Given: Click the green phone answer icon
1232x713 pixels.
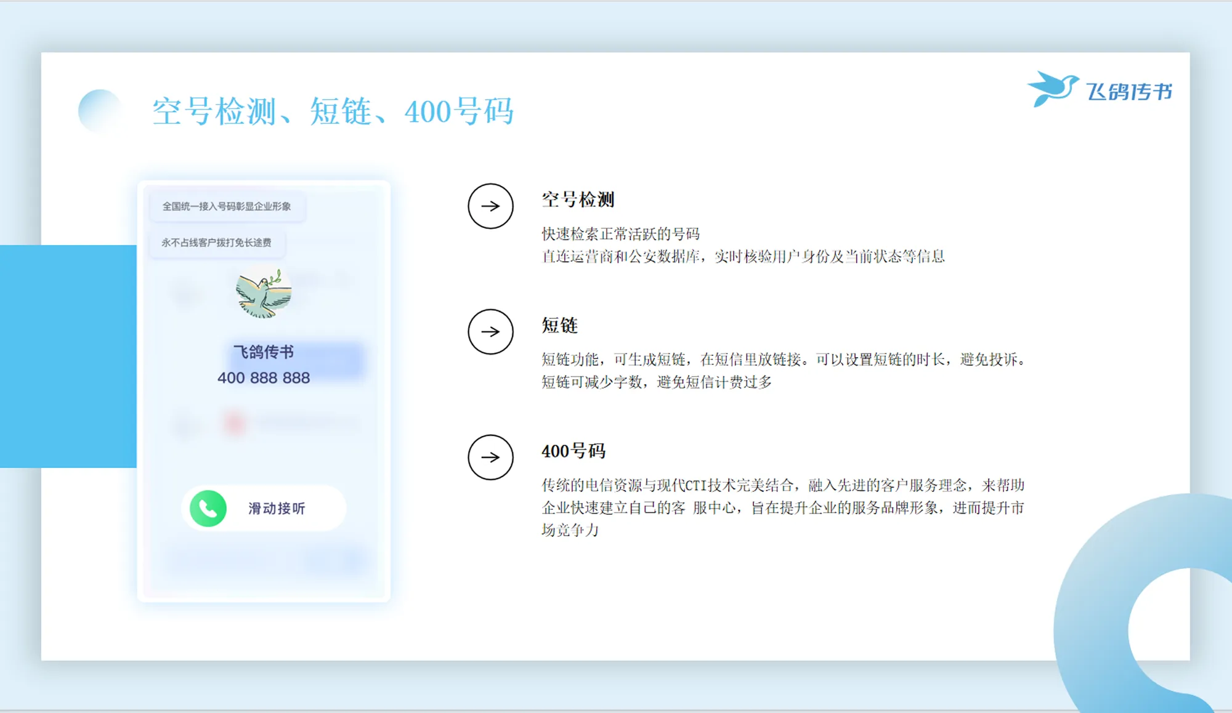Looking at the screenshot, I should click(x=208, y=509).
